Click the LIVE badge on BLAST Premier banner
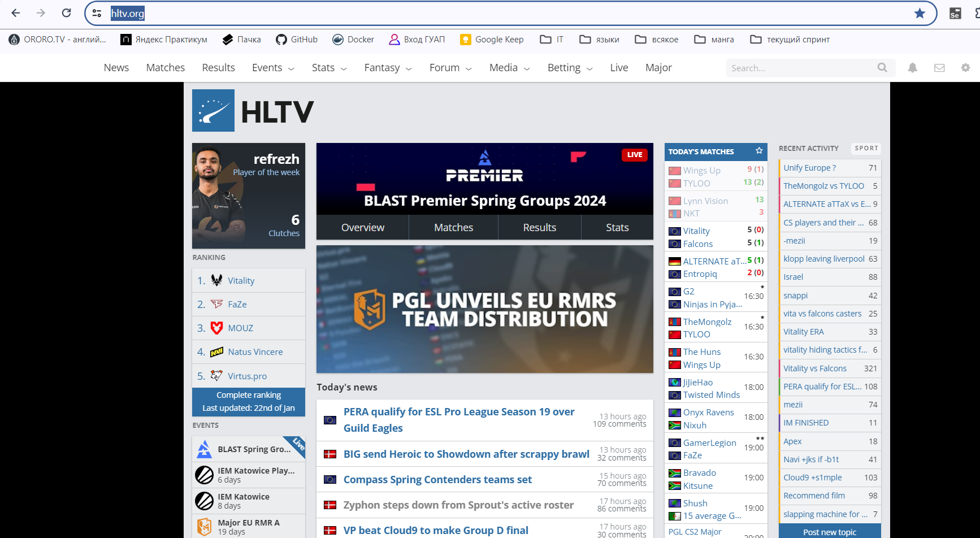This screenshot has height=538, width=980. point(634,155)
